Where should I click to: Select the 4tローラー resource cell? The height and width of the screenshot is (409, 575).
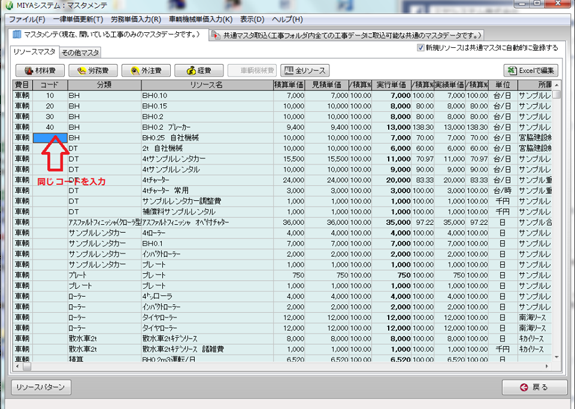[207, 233]
